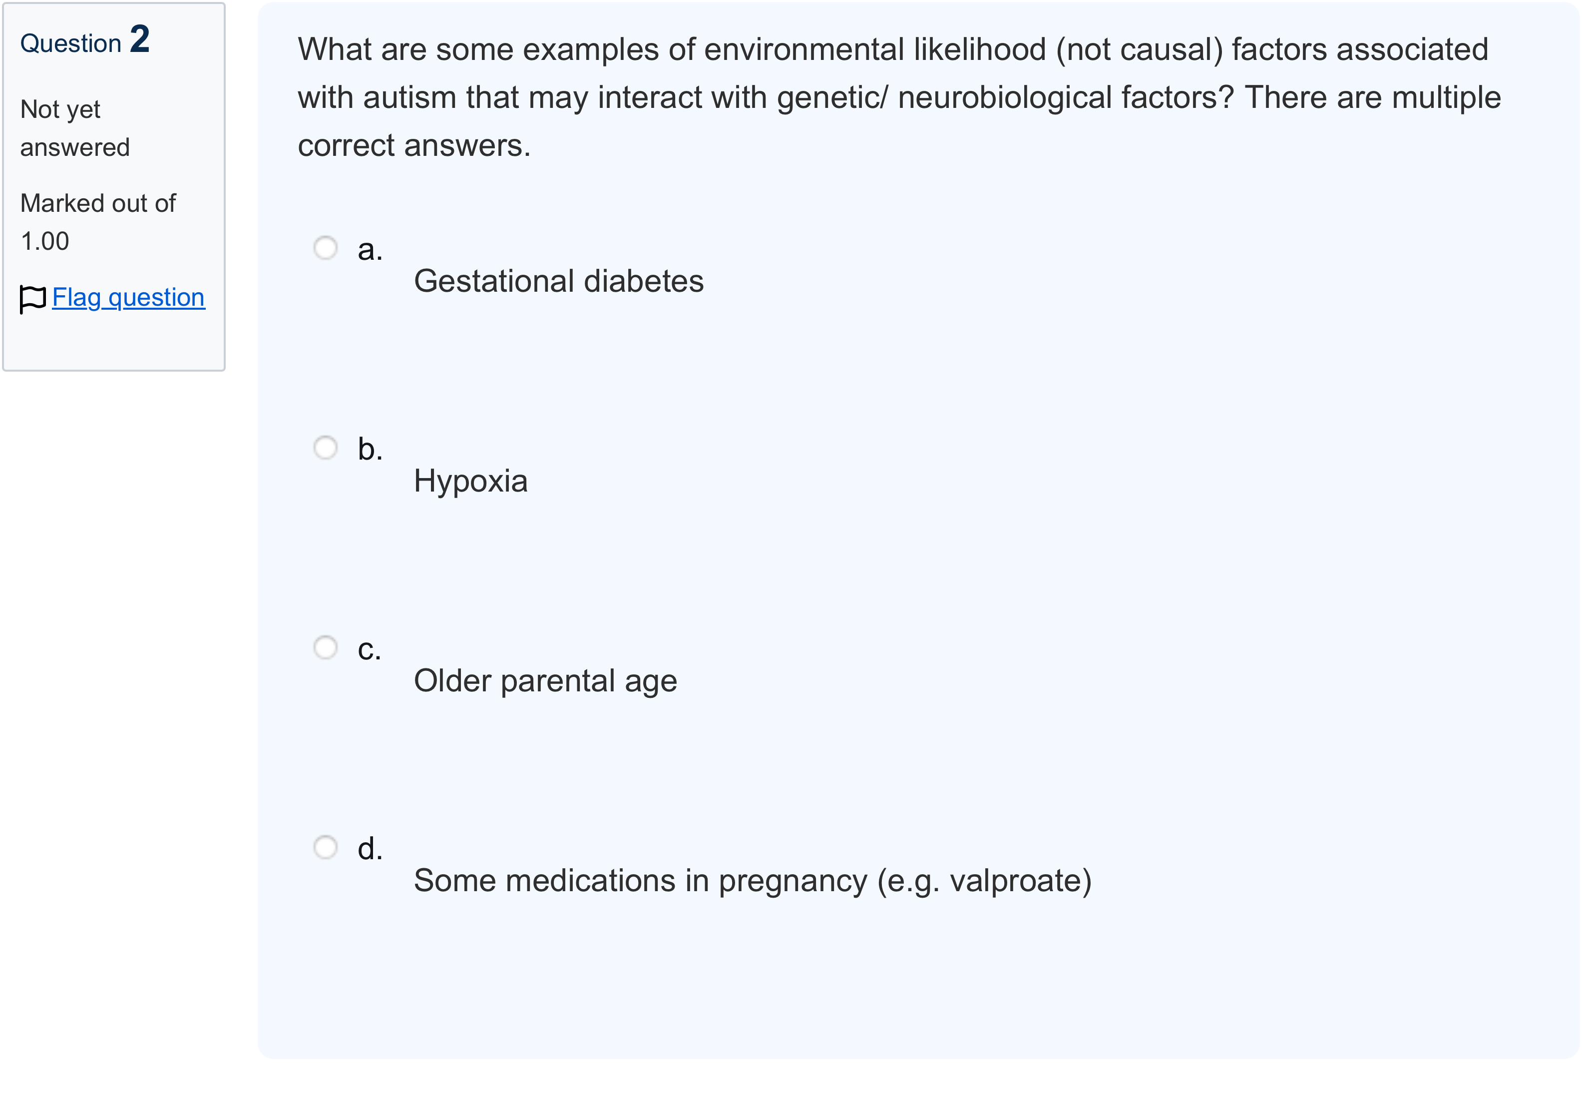
Task: Click the letter label 'd.'
Action: [370, 849]
